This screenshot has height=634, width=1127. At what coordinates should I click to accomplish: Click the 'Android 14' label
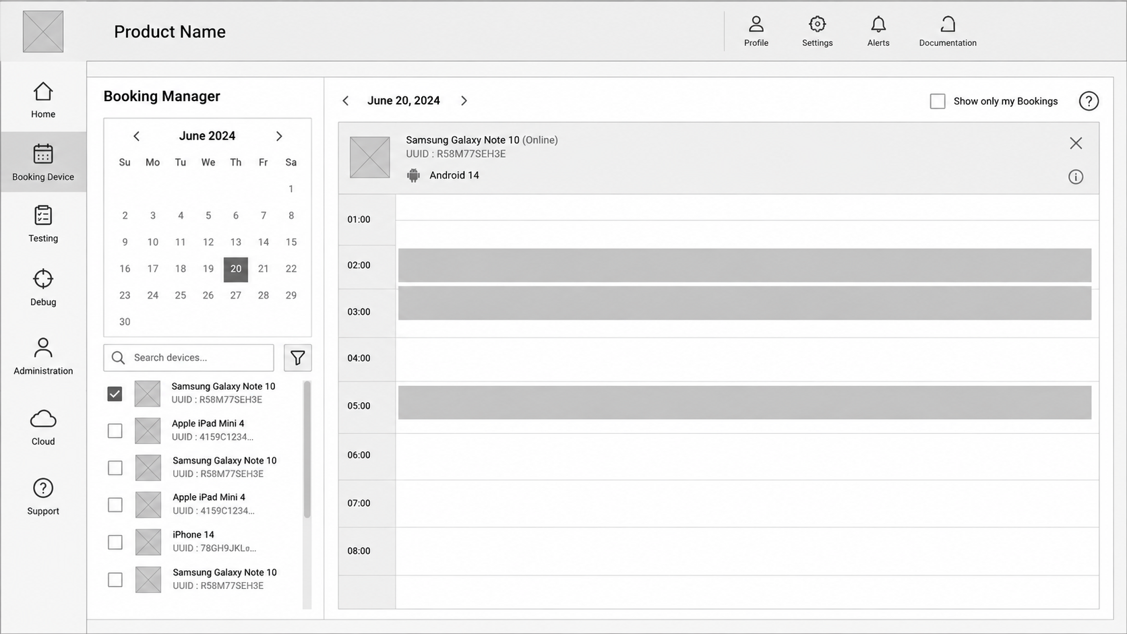coord(454,175)
